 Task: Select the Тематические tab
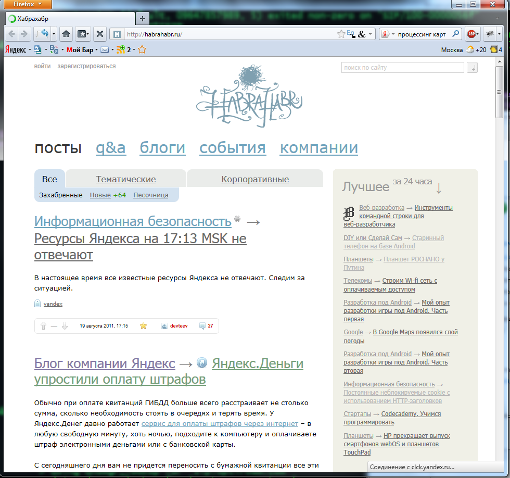(126, 179)
